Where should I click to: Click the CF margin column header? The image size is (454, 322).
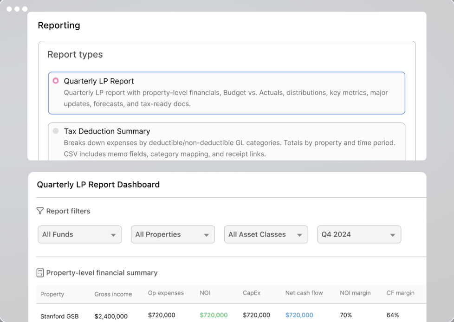coord(400,293)
